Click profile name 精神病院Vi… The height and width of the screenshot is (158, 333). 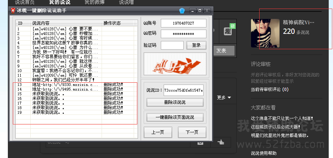pyautogui.click(x=298, y=22)
